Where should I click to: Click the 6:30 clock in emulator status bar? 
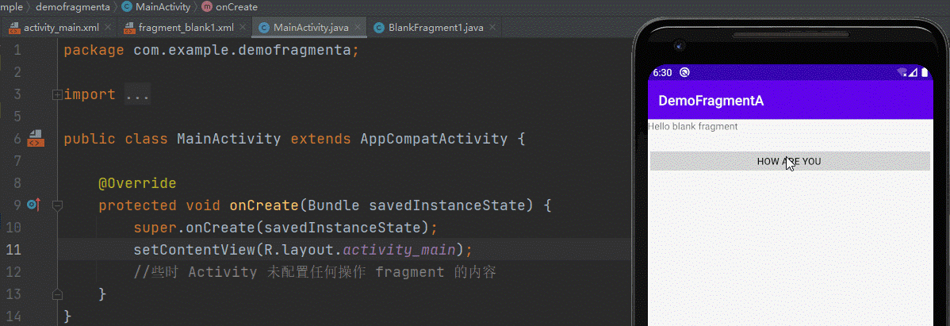[663, 73]
